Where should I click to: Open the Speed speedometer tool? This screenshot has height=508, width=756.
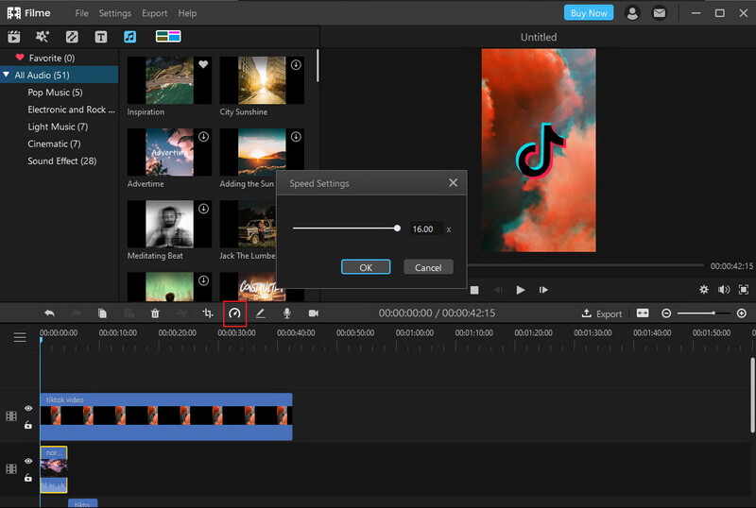tap(234, 313)
